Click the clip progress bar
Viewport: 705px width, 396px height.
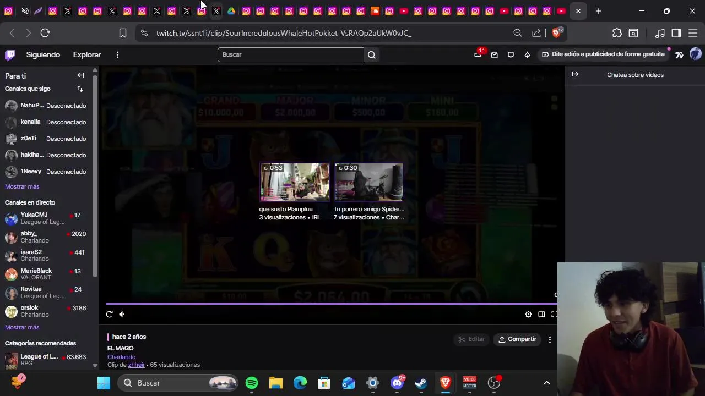click(x=332, y=303)
